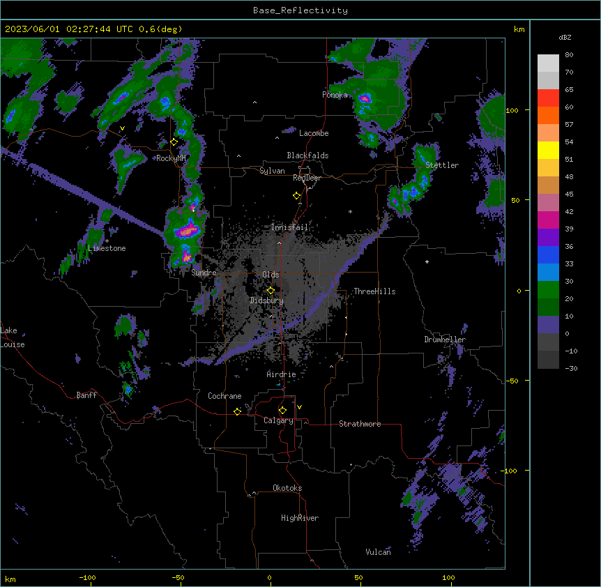This screenshot has width=601, height=587.
Task: Click the Stettler city label
Action: click(442, 165)
